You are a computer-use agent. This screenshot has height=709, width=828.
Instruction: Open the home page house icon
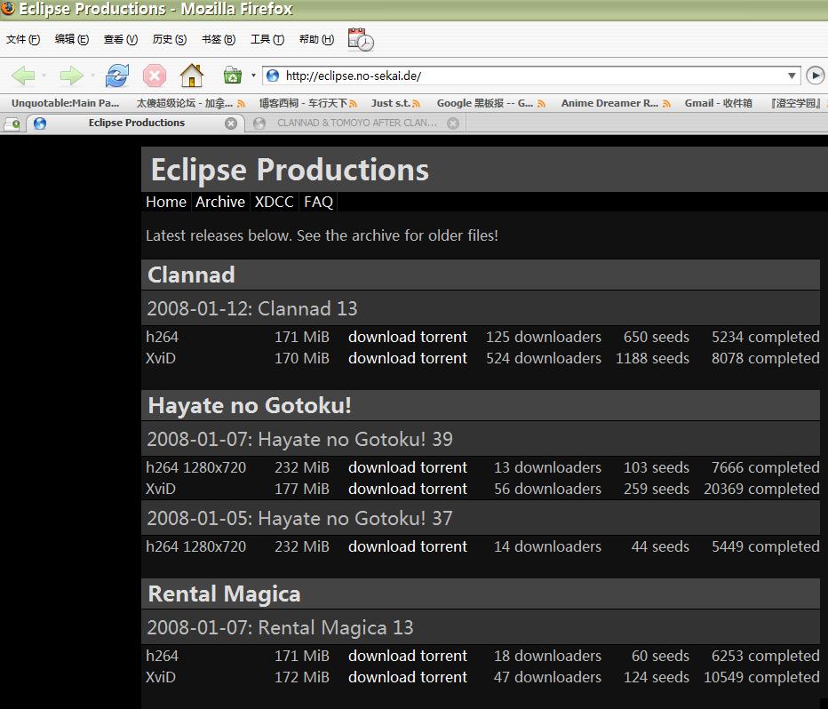tap(192, 76)
